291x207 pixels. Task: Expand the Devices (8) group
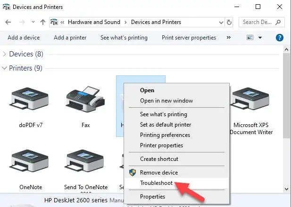tap(4, 54)
